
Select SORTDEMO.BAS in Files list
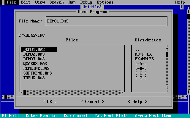coord(38,73)
